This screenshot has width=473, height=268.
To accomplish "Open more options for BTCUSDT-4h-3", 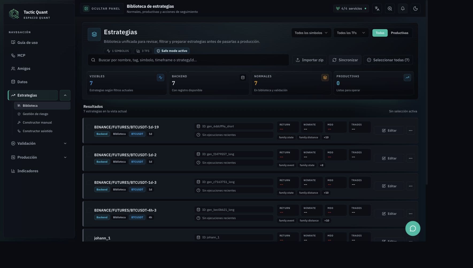I will pos(410,214).
